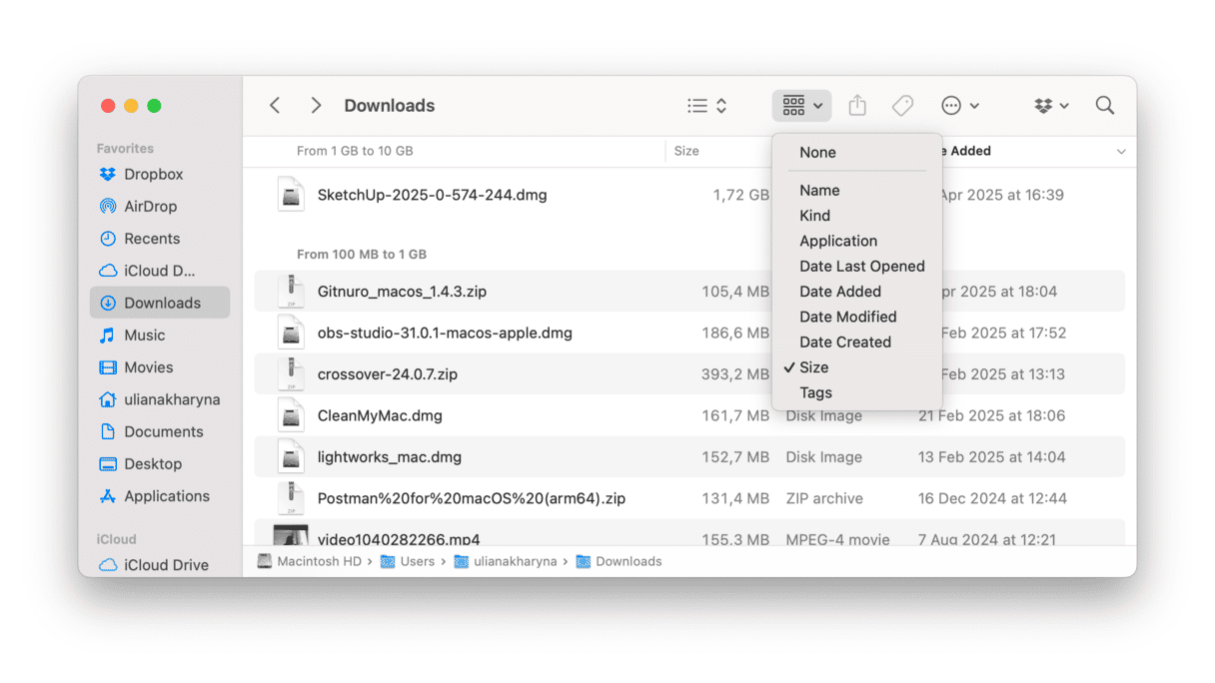Click Users in the path bar
This screenshot has width=1215, height=683.
pyautogui.click(x=417, y=561)
